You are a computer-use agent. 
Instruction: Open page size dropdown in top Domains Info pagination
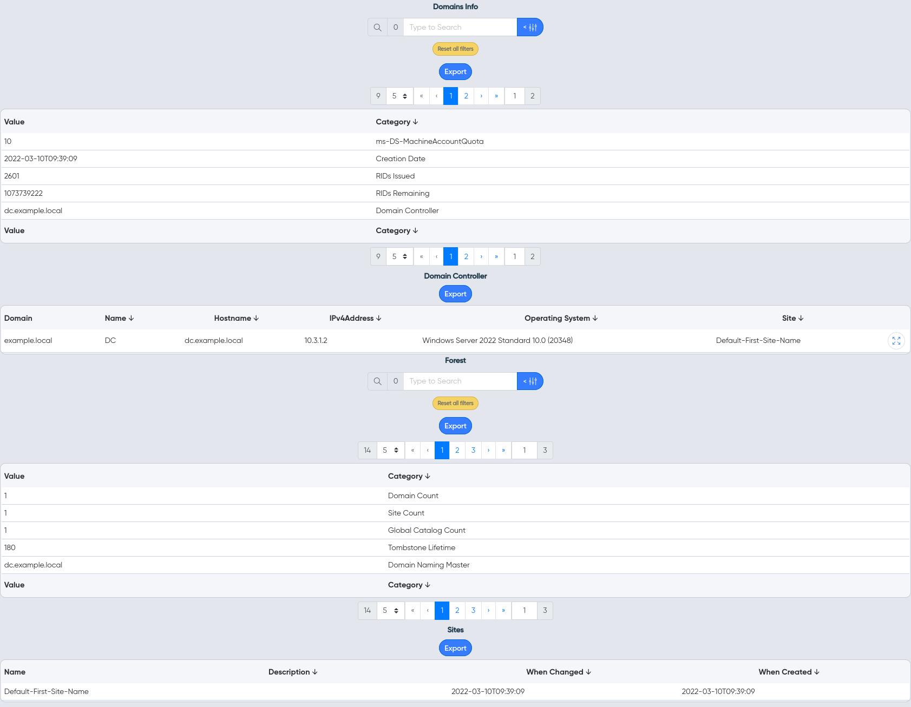pos(399,96)
